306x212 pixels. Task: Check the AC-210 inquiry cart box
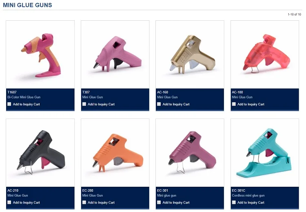9,203
